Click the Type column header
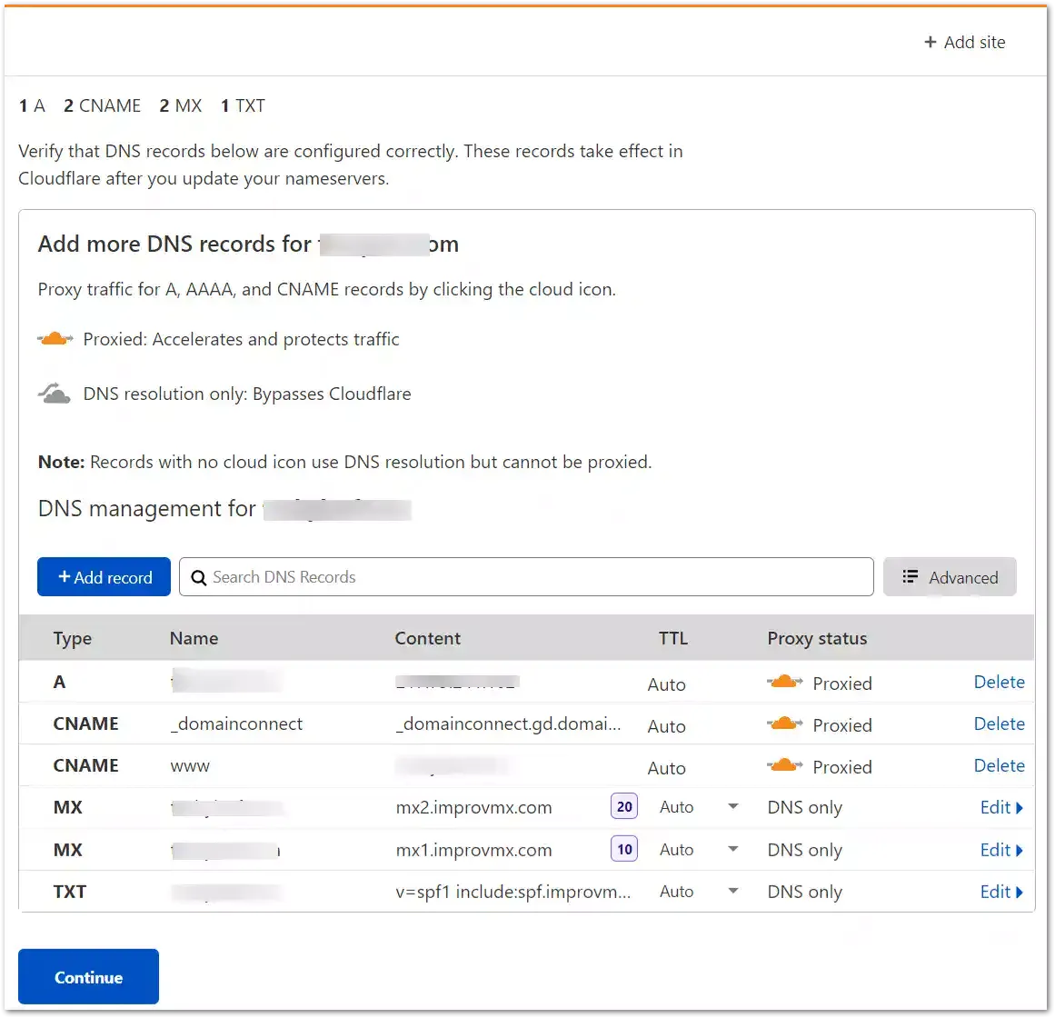The width and height of the screenshot is (1055, 1018). pyautogui.click(x=72, y=638)
